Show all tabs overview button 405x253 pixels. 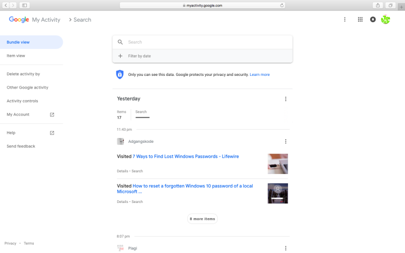coord(391,5)
